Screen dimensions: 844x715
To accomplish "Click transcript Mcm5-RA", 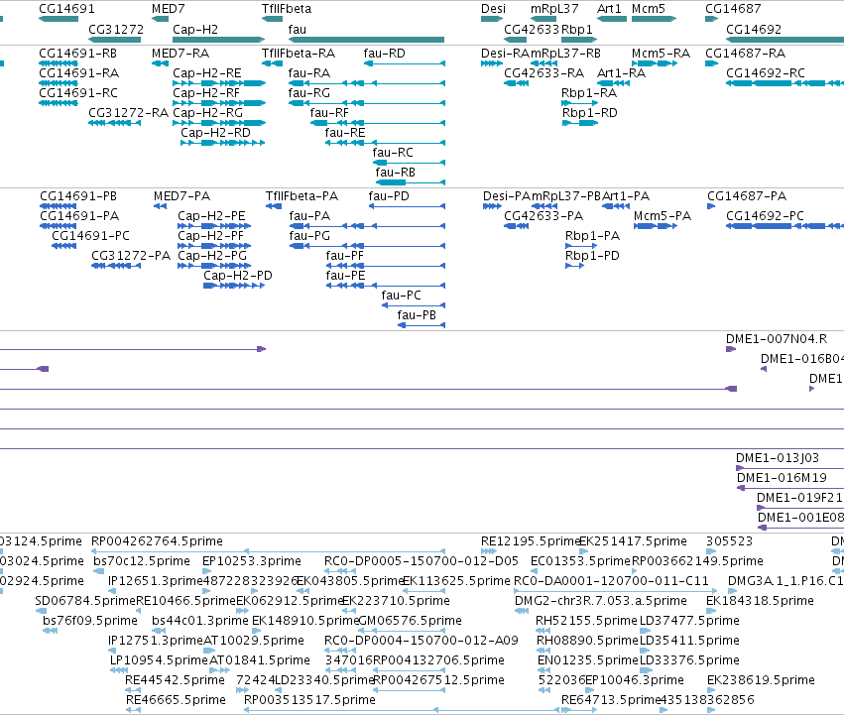I will 655,63.
